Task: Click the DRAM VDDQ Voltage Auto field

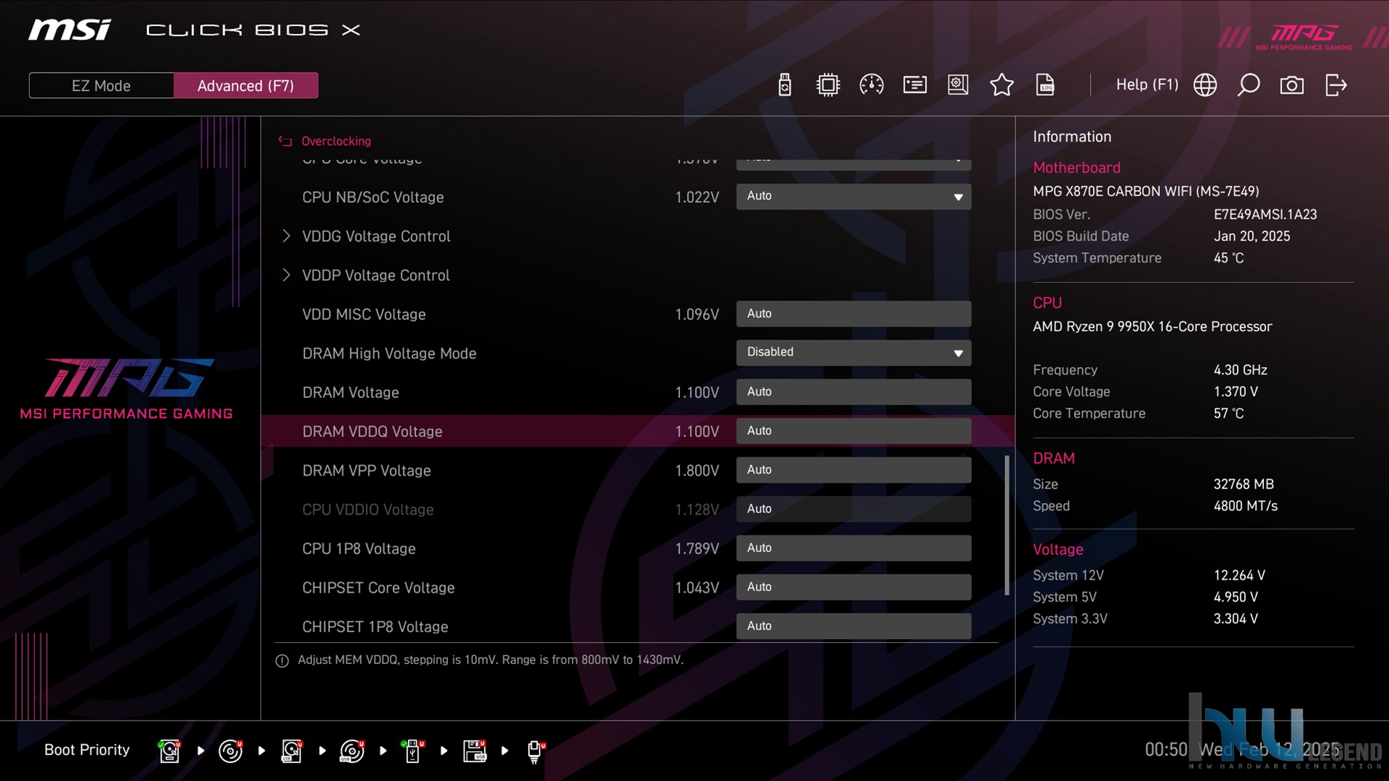Action: tap(853, 431)
